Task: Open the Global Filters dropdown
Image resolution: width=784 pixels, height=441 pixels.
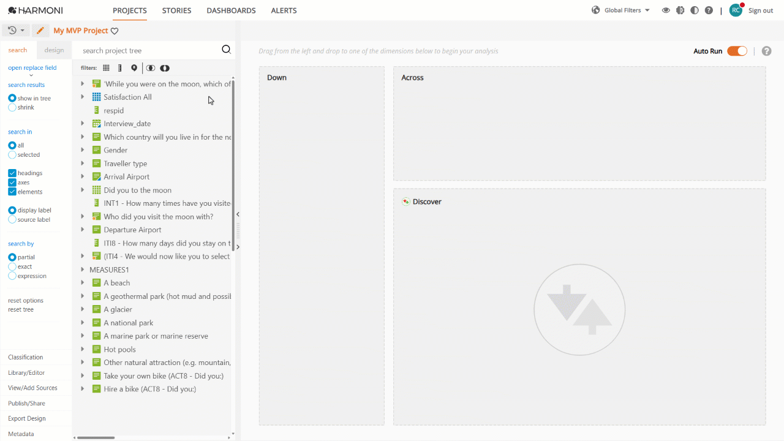Action: pyautogui.click(x=627, y=10)
